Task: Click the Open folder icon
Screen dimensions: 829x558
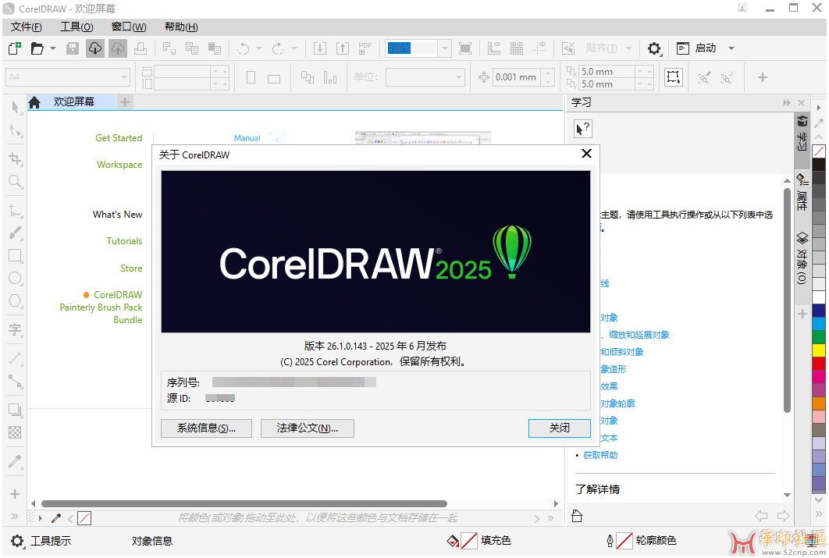Action: click(x=37, y=48)
